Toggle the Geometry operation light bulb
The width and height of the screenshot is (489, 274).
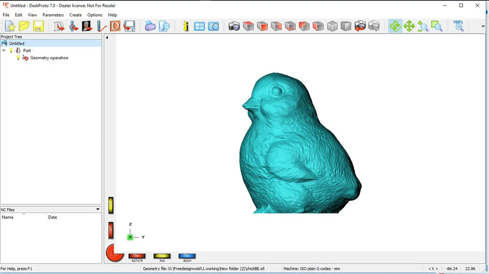[x=18, y=58]
